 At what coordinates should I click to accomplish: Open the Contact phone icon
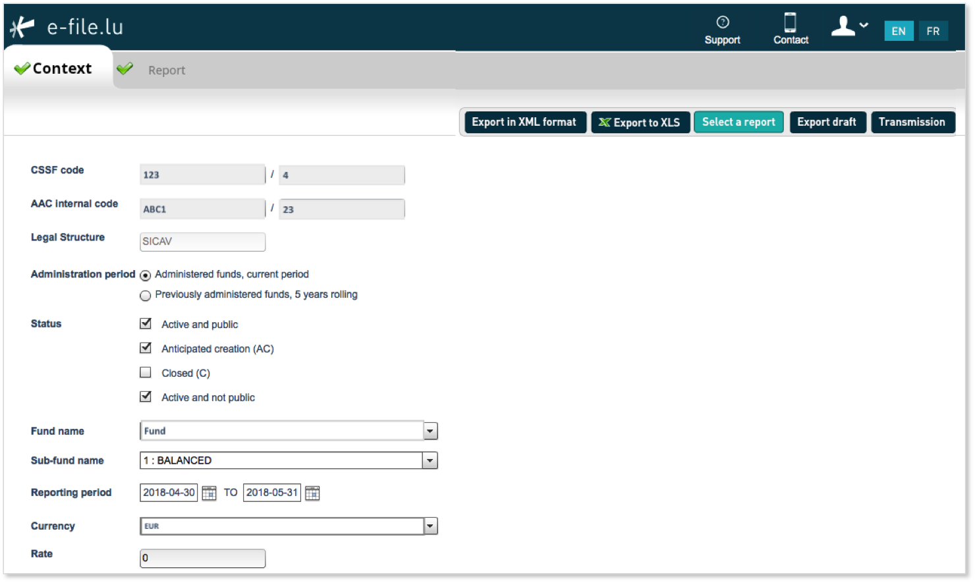(x=790, y=22)
